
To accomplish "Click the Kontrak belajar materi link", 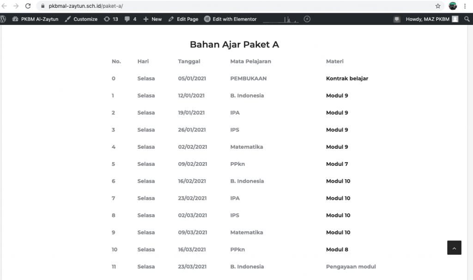I will [x=347, y=78].
